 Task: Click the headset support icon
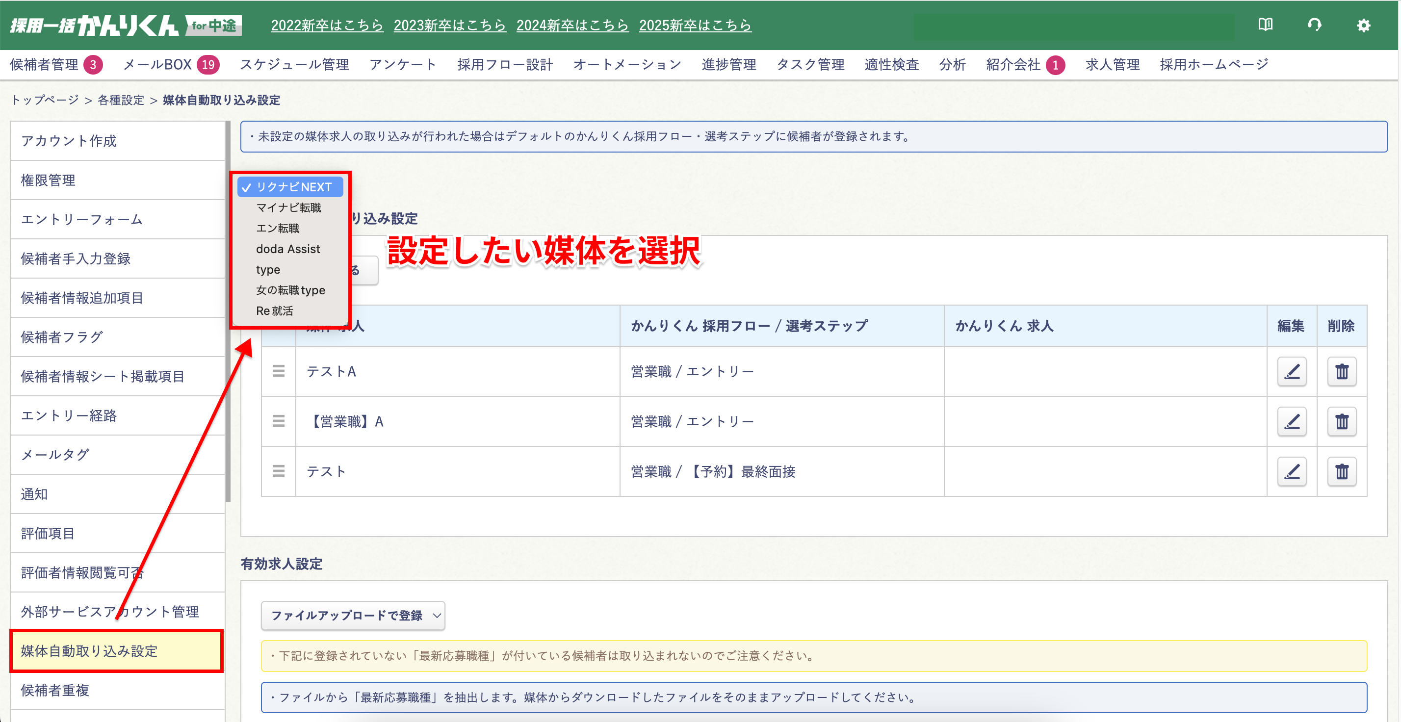click(1314, 25)
